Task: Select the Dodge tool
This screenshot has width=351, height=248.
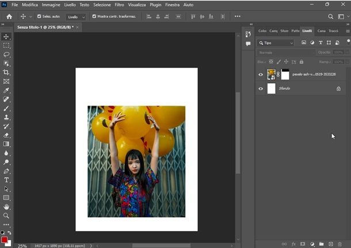Action: (x=6, y=162)
